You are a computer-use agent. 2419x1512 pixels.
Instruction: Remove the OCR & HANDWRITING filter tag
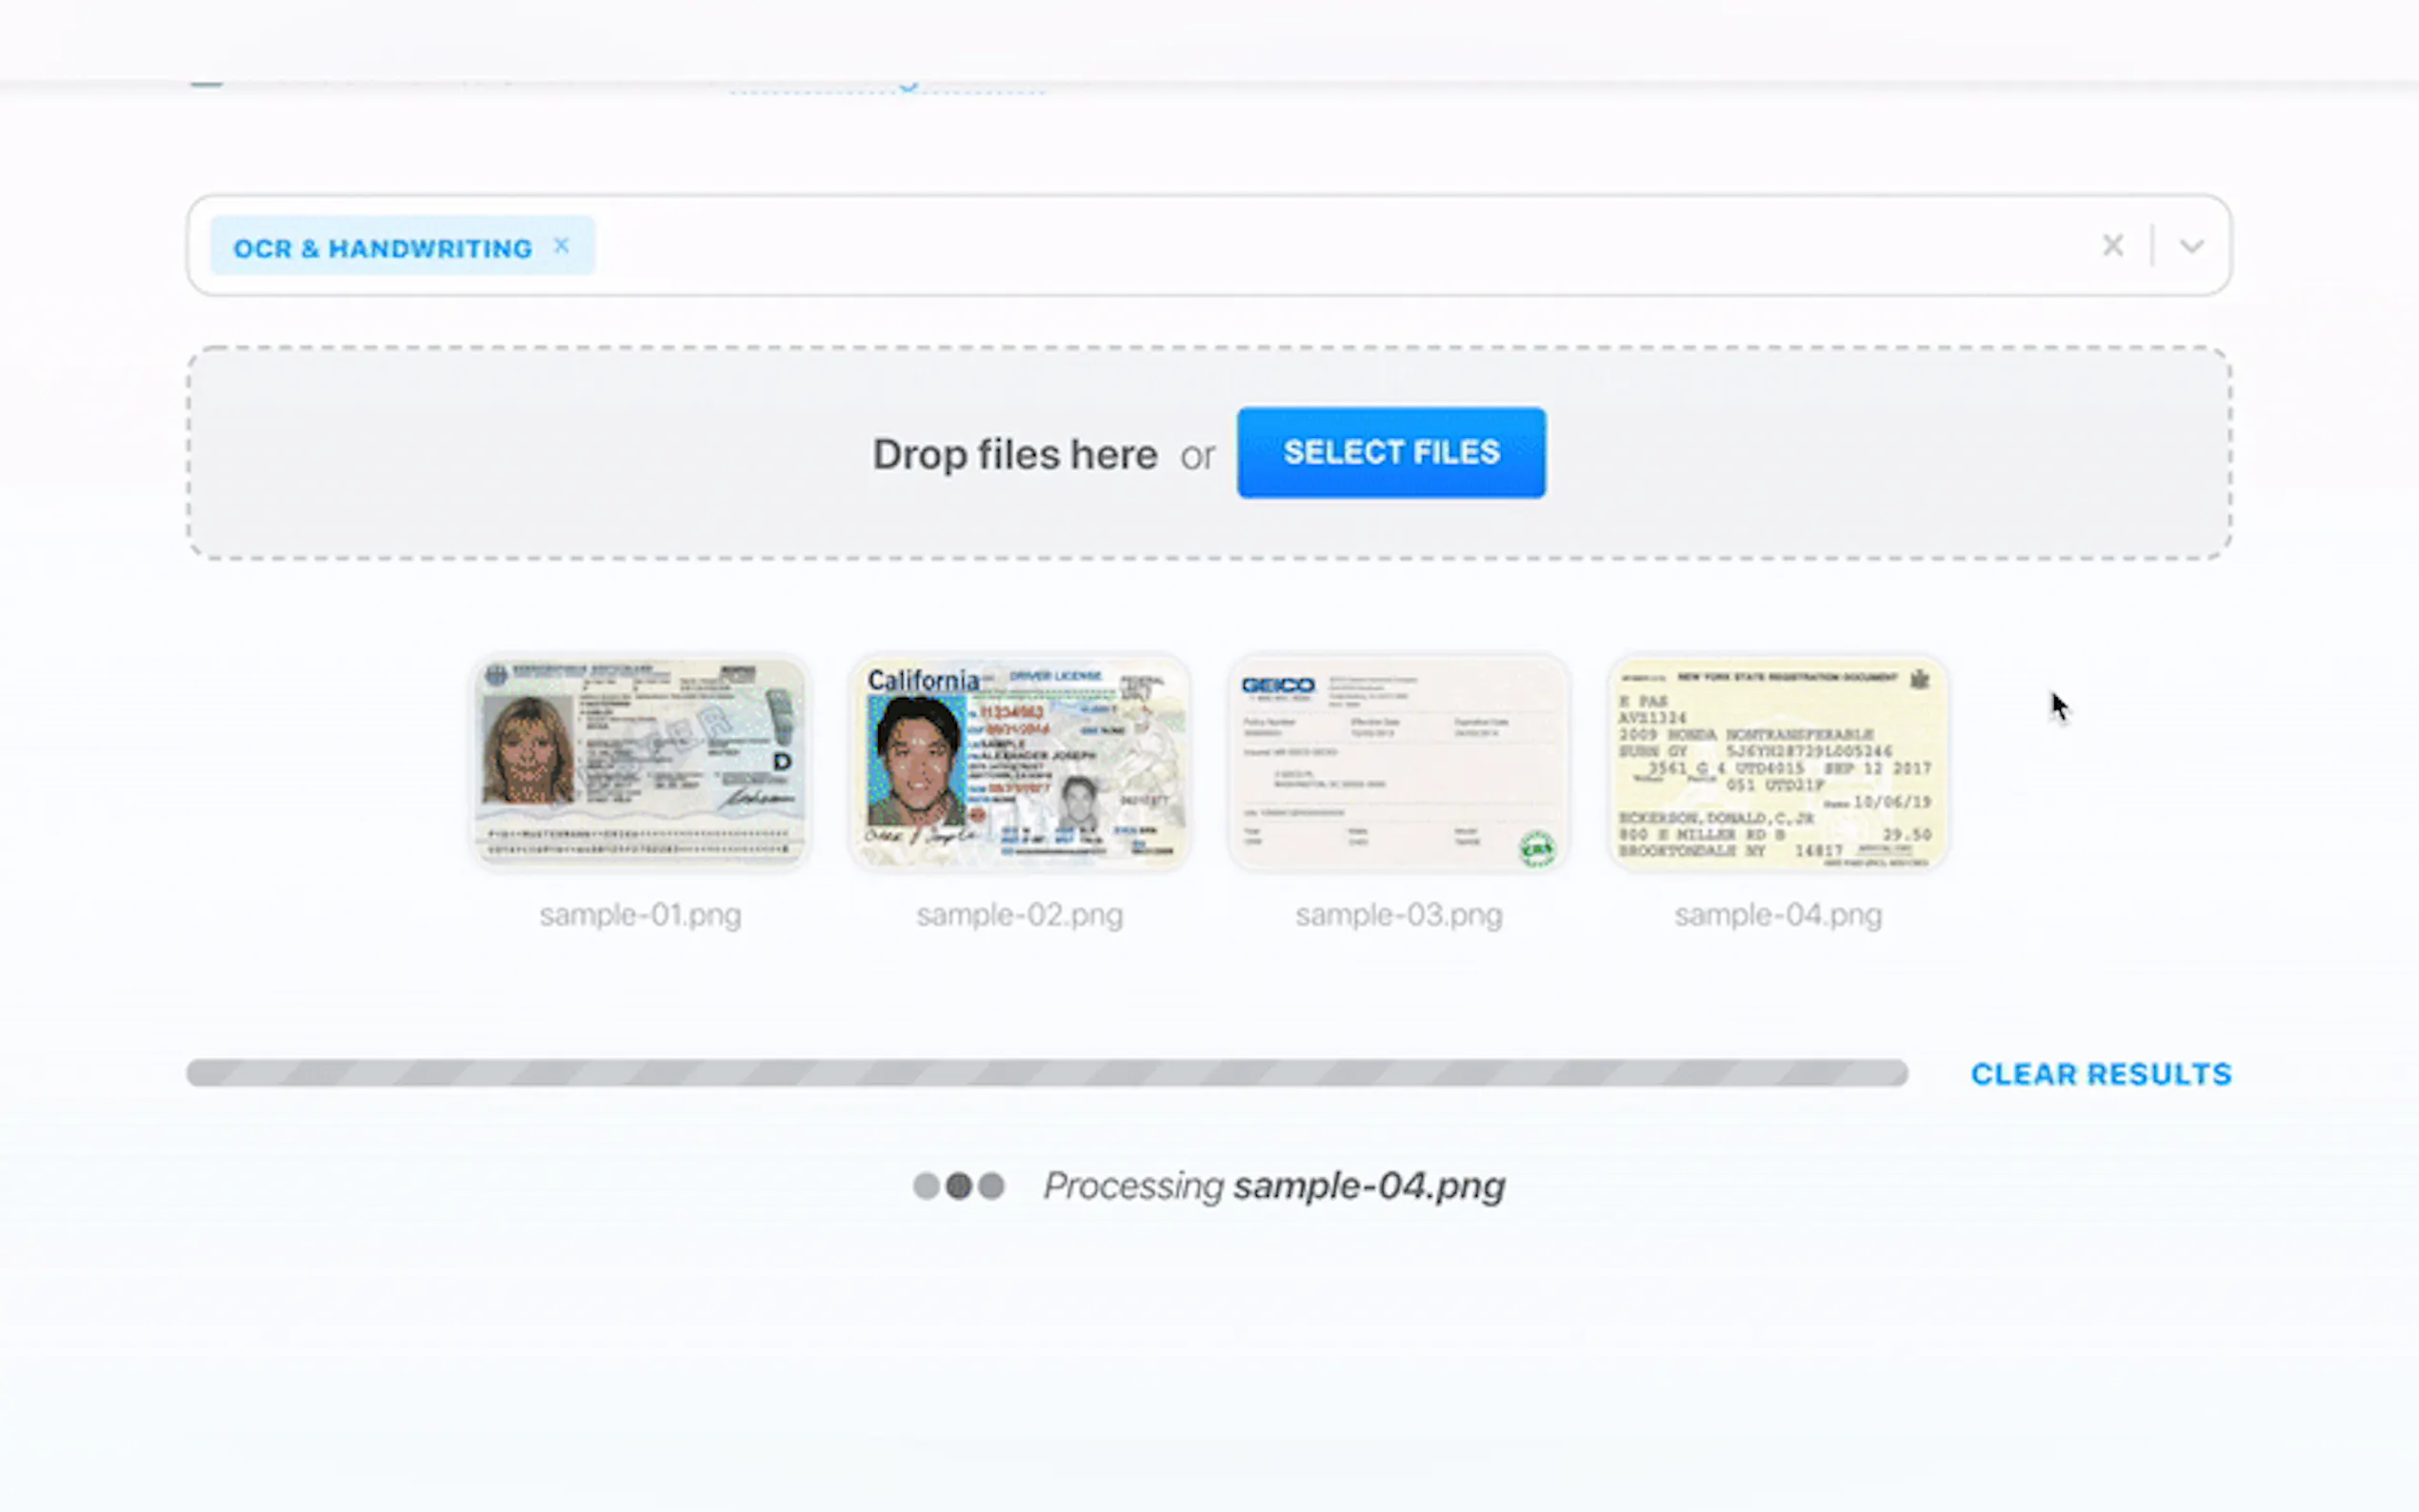coord(561,245)
